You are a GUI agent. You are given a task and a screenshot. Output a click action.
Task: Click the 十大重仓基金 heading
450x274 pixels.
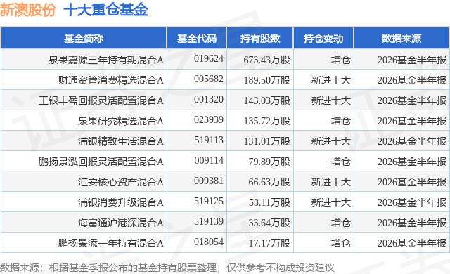click(105, 10)
